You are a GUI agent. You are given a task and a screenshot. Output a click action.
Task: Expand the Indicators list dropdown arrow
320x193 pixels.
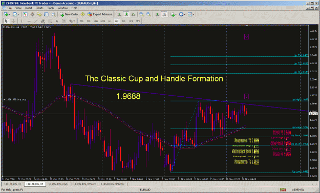click(176, 14)
